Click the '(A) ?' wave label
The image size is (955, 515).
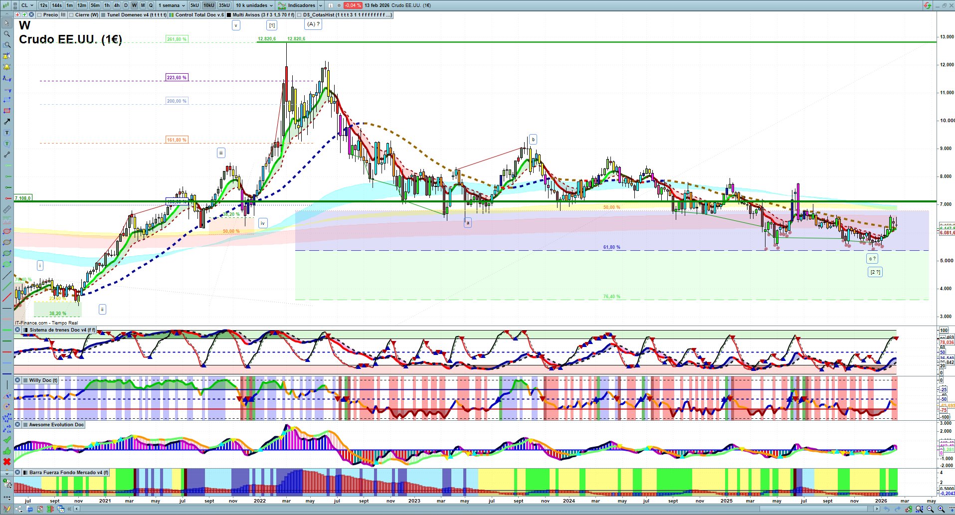[313, 24]
